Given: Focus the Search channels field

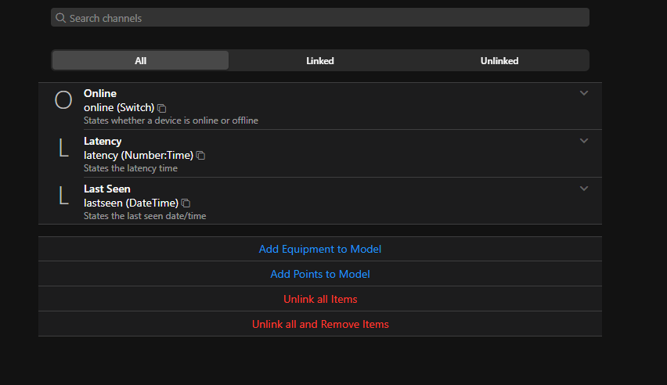Looking at the screenshot, I should point(320,17).
